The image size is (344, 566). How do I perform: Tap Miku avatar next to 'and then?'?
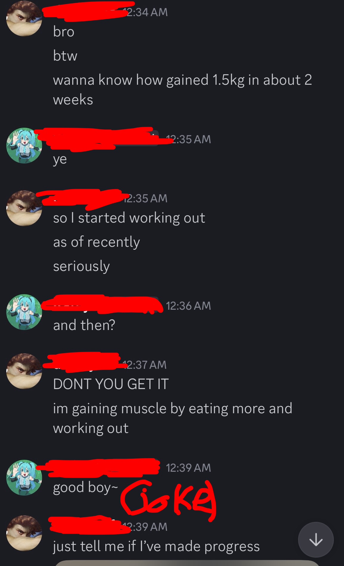click(x=24, y=312)
